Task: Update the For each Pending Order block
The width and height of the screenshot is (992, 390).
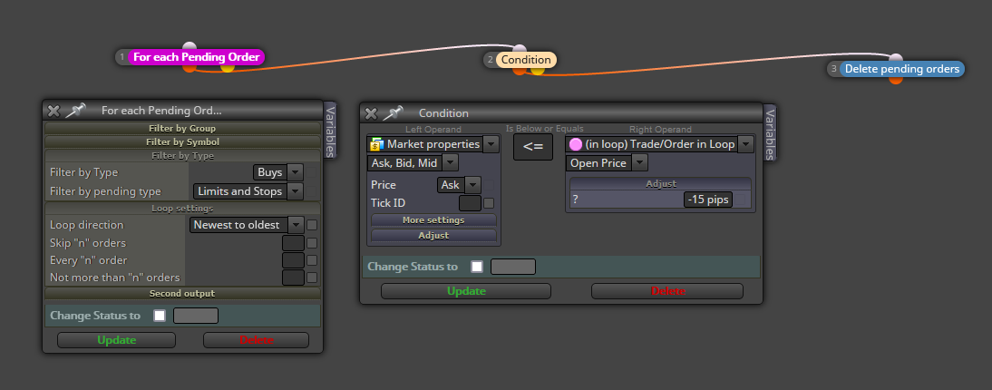Action: (x=116, y=340)
